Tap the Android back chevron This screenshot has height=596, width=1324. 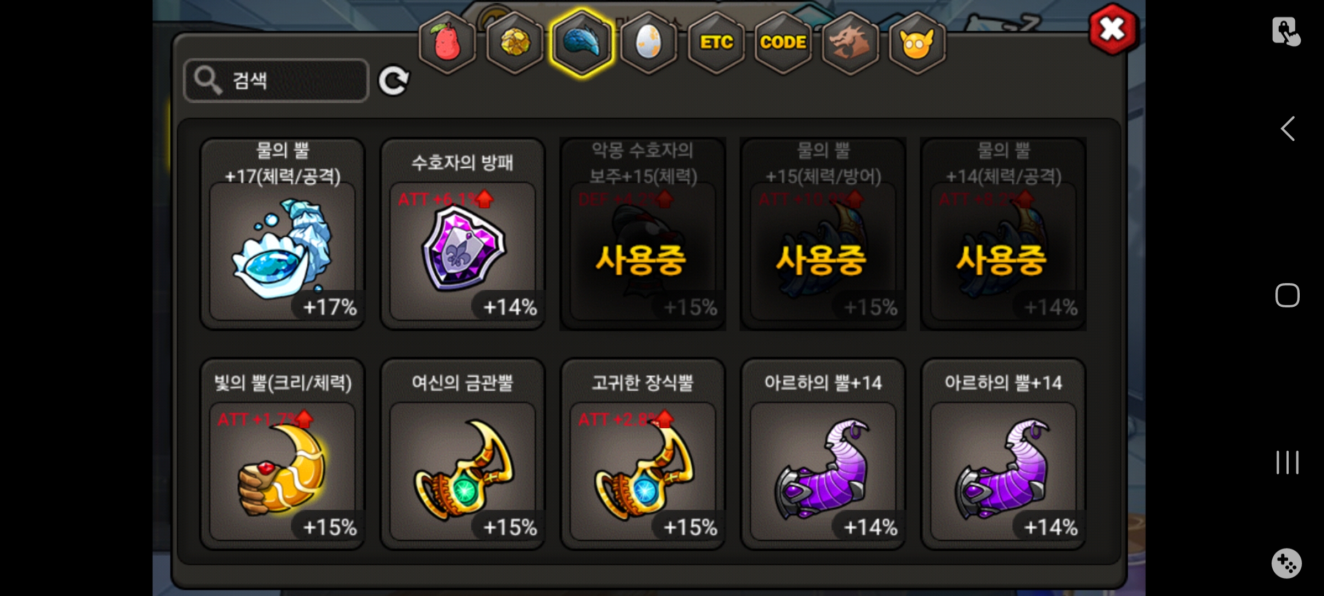click(1288, 129)
